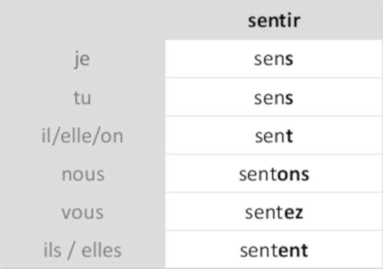383x269 pixels.
Task: Click the bold 'ons' ending of 'sentons'
Action: [x=293, y=175]
